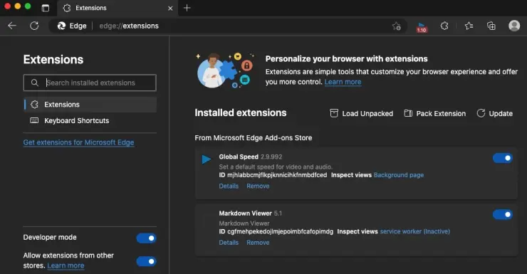Open Get extensions for Microsoft Edge link
Viewport: 527px width, 274px height.
78,142
